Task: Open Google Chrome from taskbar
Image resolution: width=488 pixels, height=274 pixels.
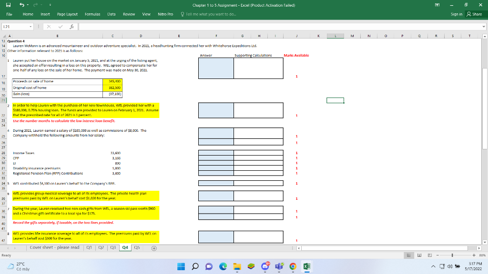Action: (x=293, y=266)
